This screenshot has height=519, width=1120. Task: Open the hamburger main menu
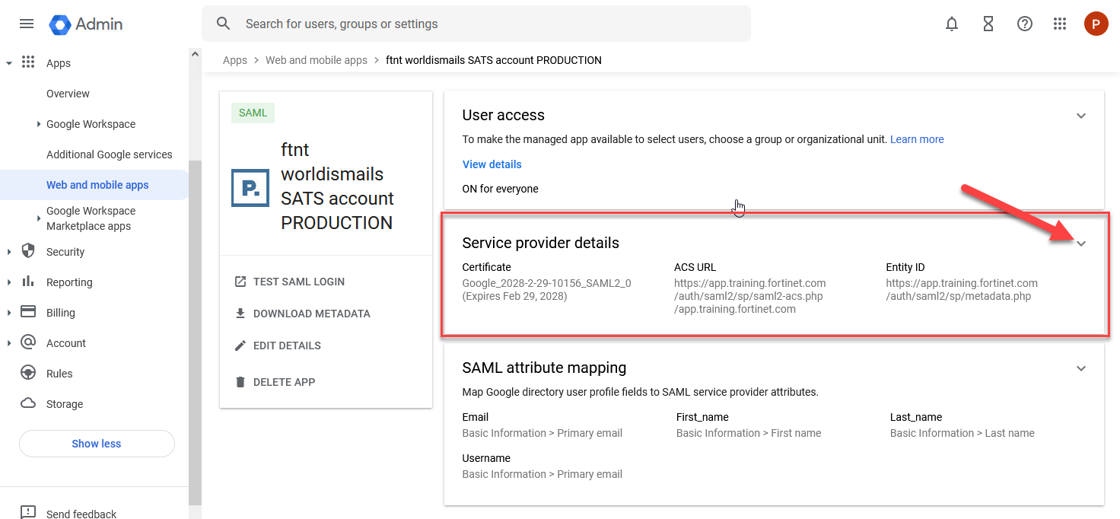tap(27, 24)
